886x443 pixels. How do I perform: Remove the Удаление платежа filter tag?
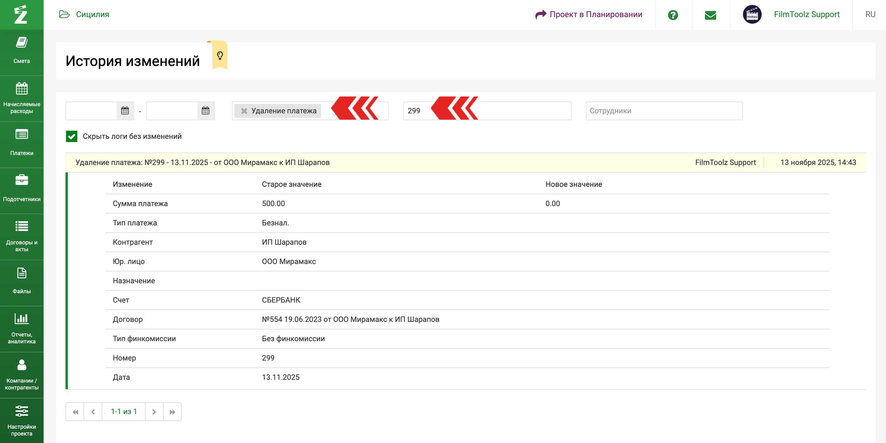click(x=244, y=111)
